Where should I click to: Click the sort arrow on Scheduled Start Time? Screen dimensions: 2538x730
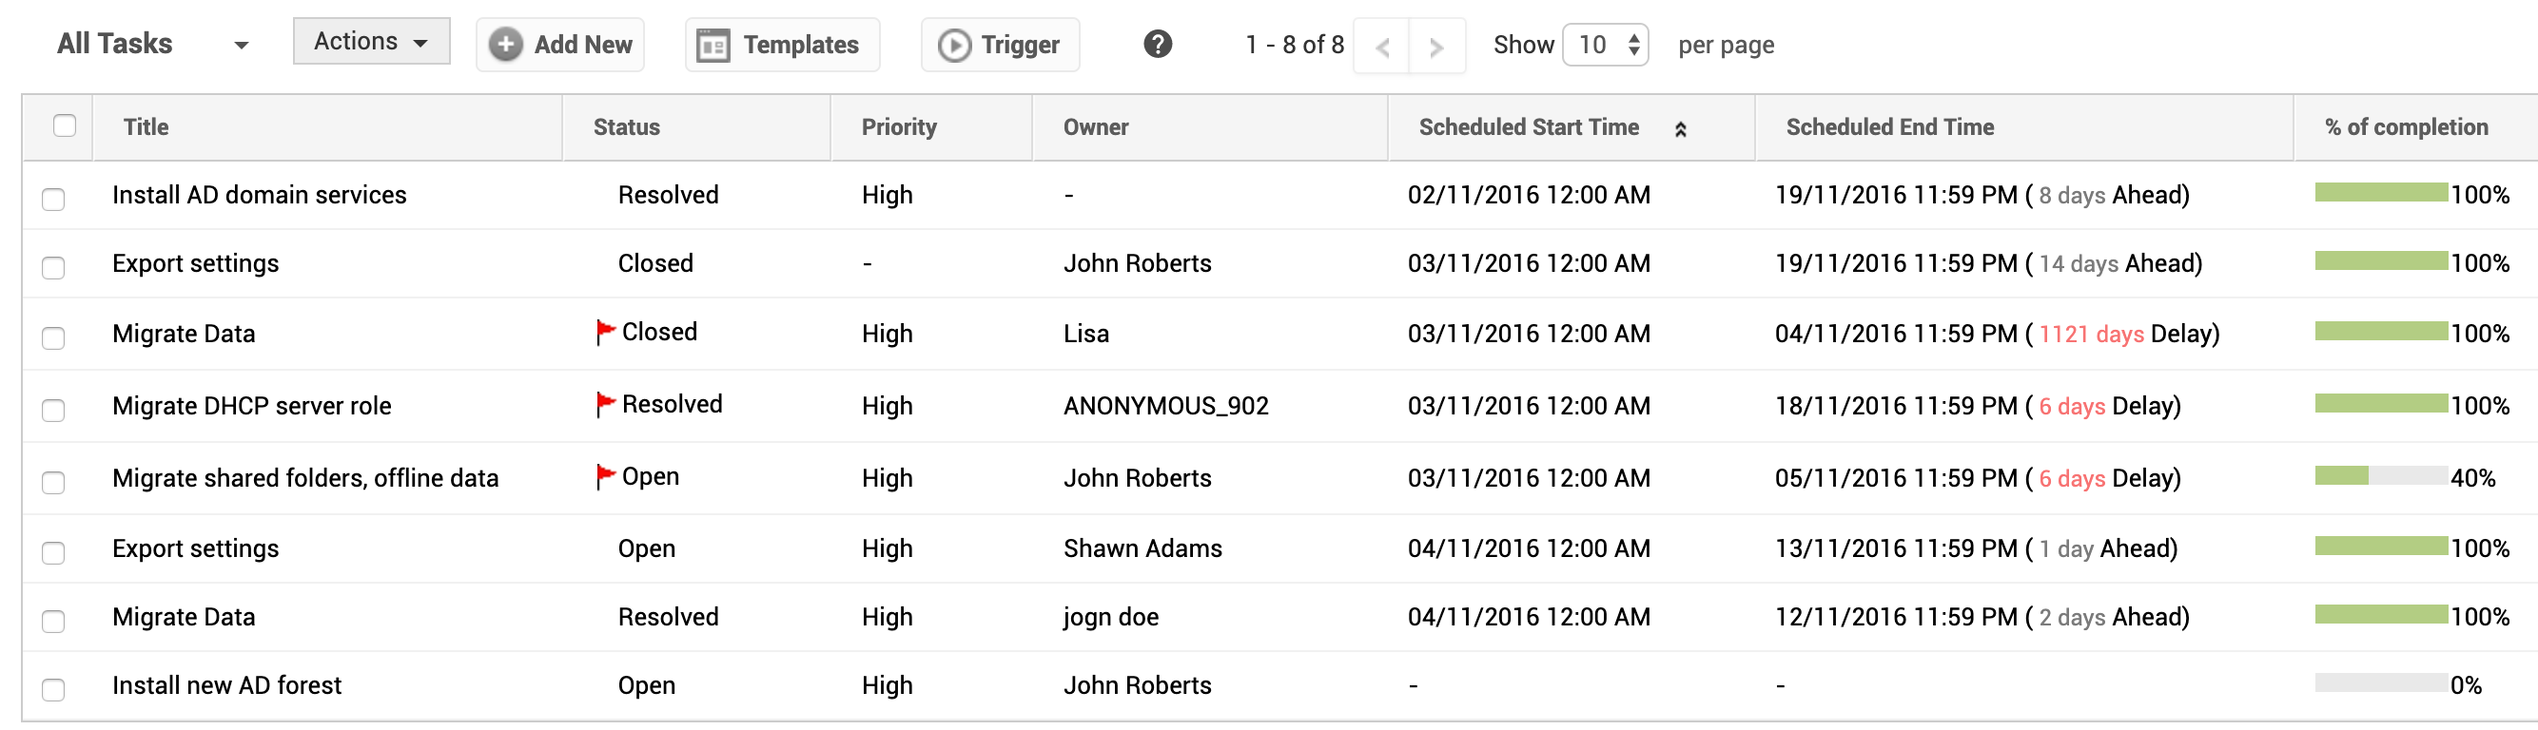1681,129
